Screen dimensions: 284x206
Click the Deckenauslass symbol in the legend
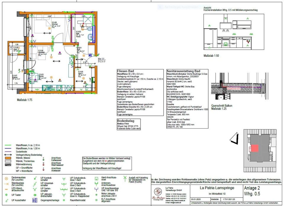coord(7,179)
